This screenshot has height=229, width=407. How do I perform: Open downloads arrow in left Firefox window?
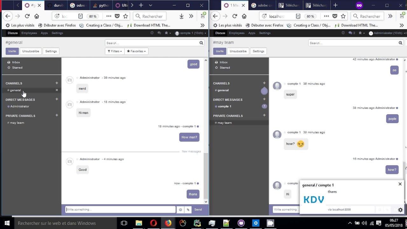coord(182,16)
